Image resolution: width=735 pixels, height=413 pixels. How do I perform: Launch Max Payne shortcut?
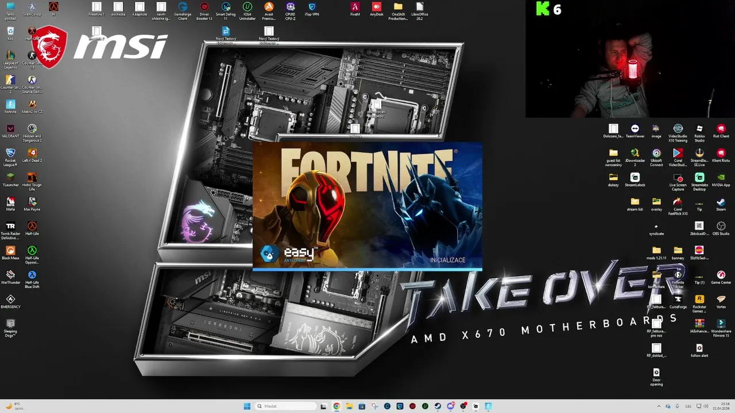(32, 204)
